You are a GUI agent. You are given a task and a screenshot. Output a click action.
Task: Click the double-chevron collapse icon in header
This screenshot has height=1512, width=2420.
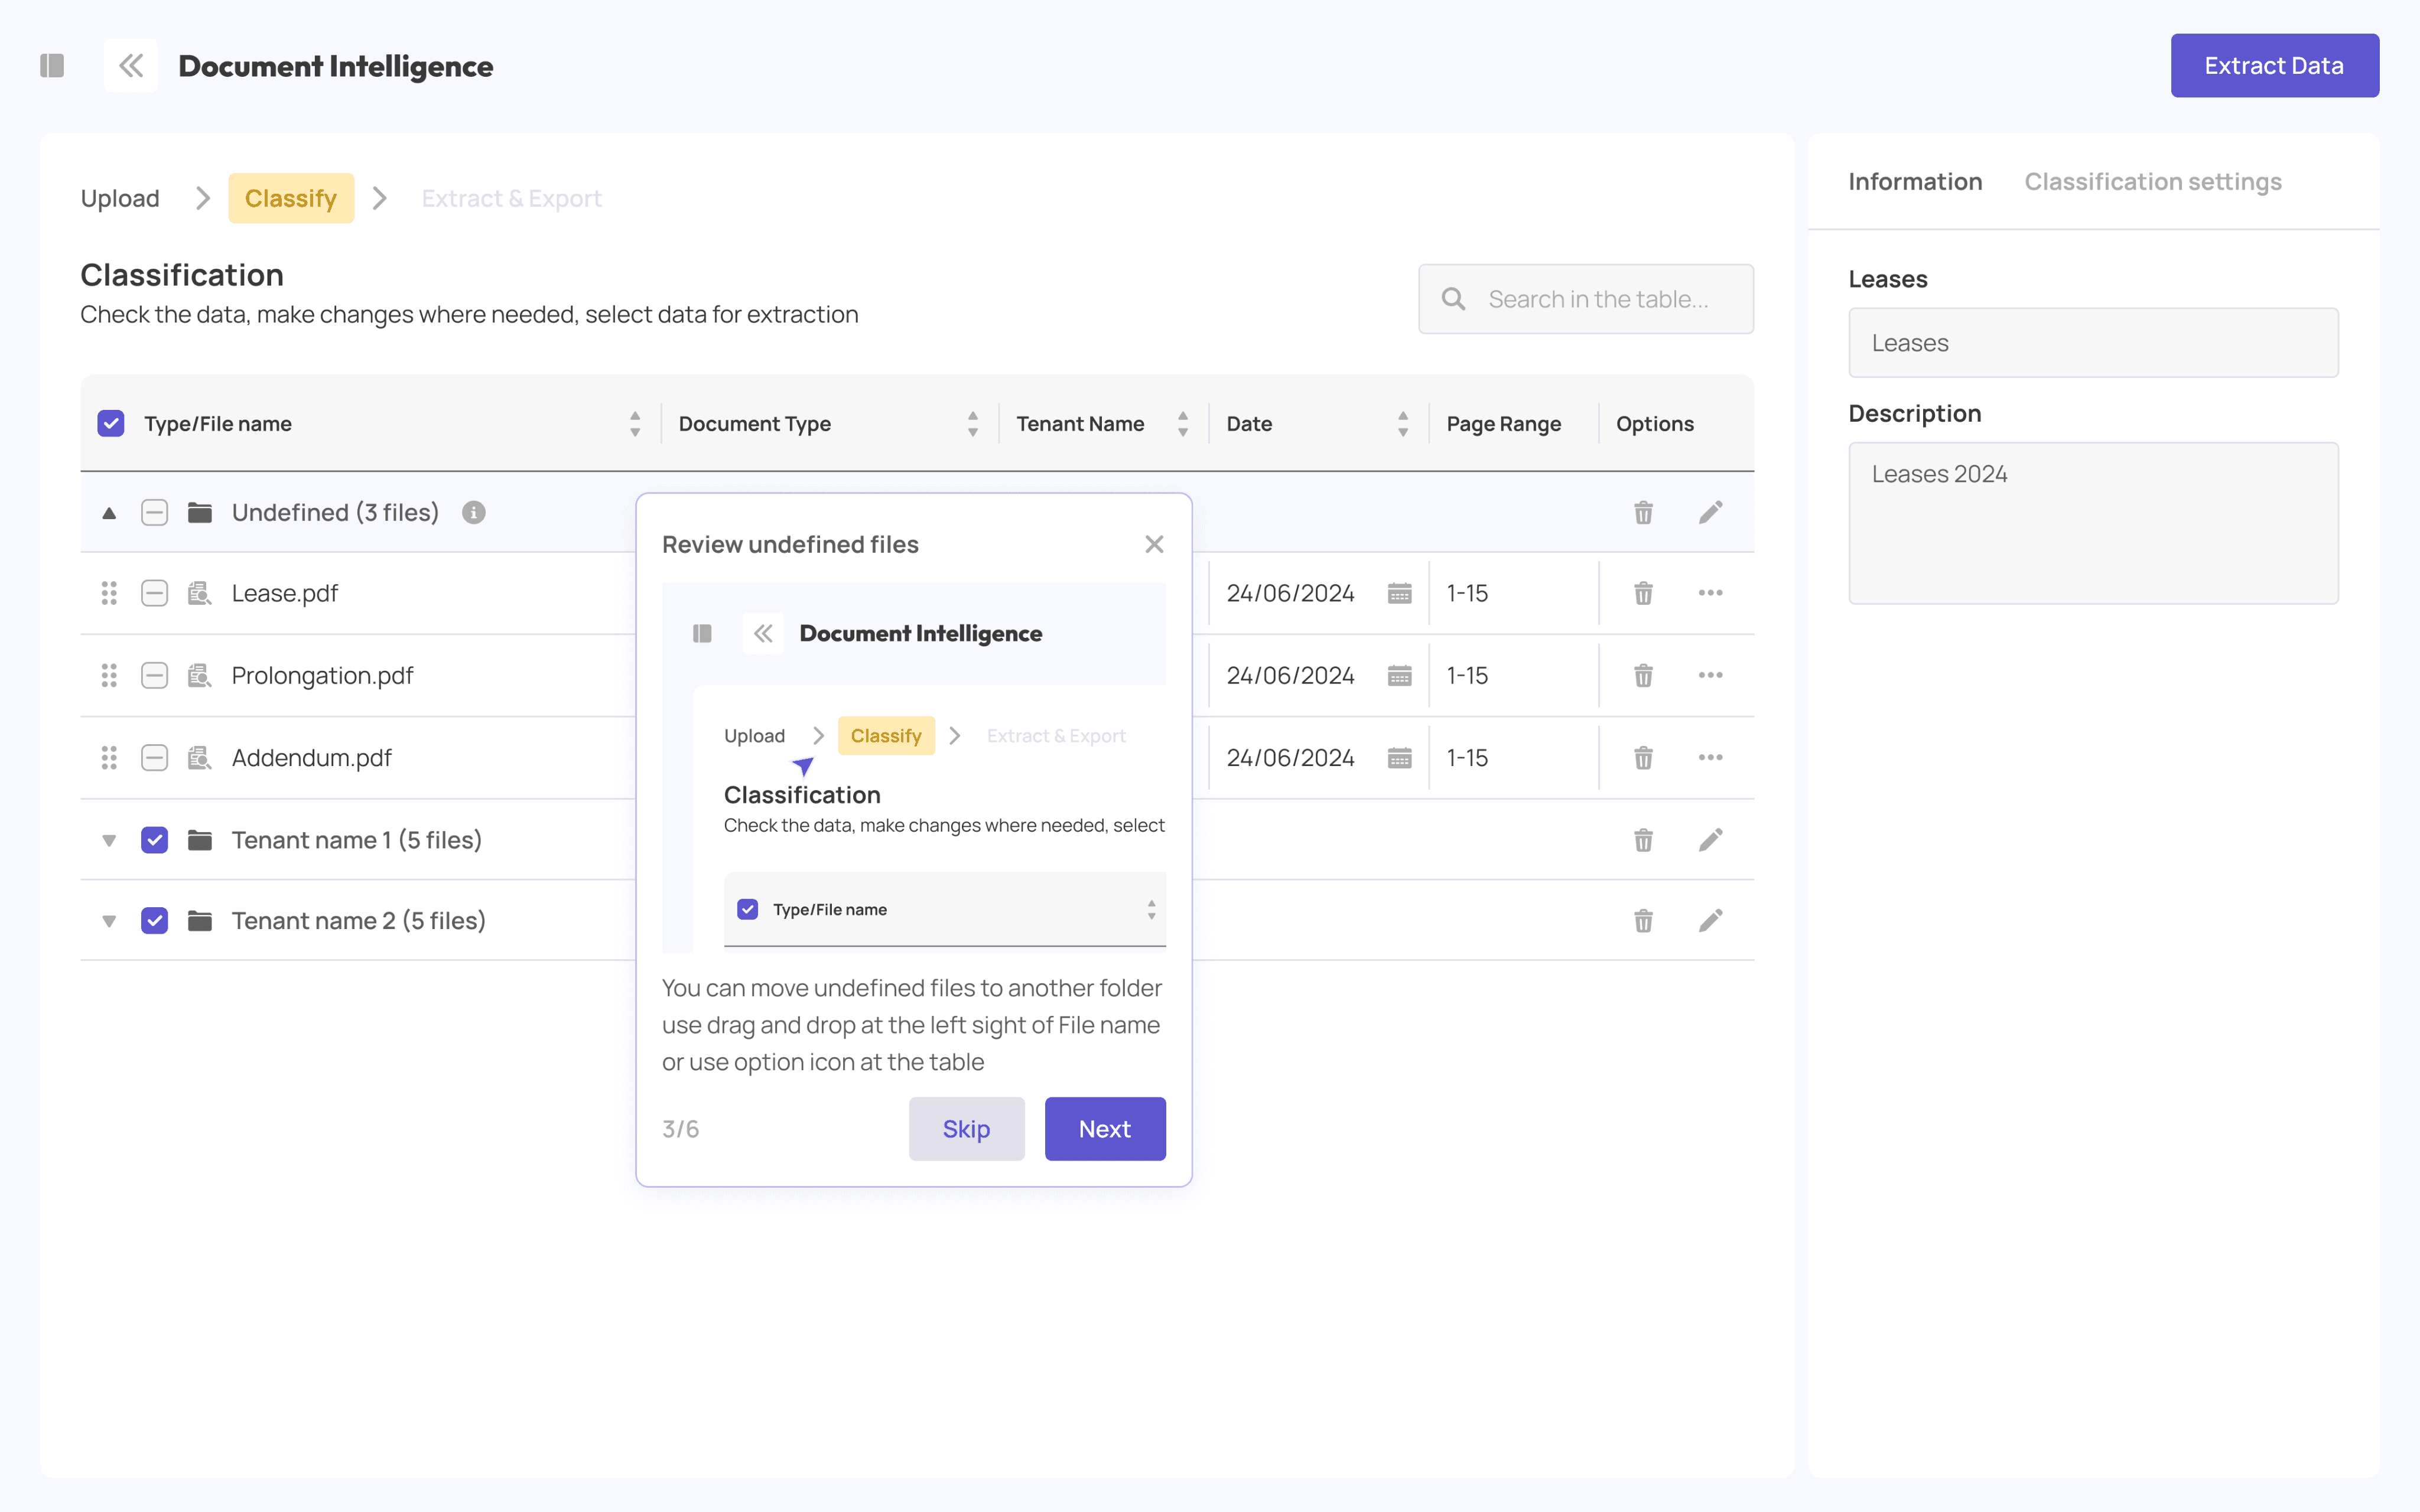131,66
